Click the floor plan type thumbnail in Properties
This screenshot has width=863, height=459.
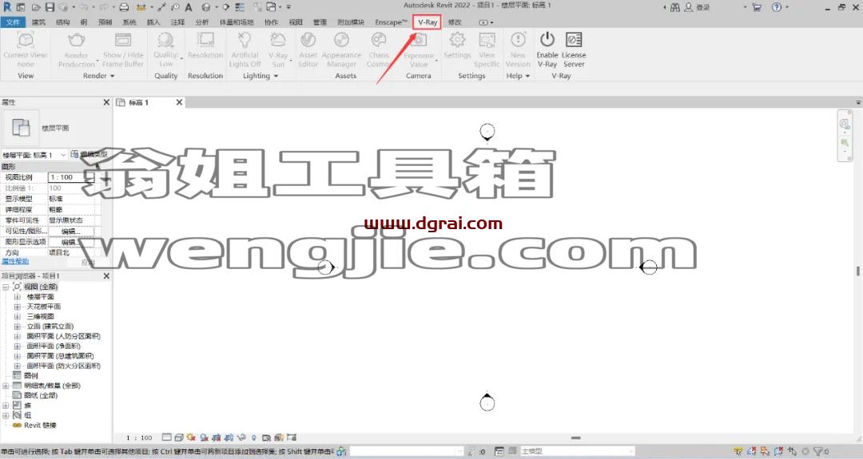[21, 128]
